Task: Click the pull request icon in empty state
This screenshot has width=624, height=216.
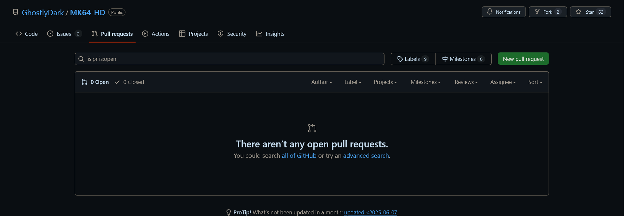Action: 312,128
